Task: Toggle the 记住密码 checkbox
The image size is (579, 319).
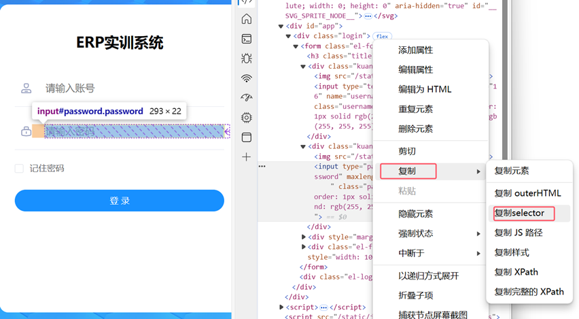Action: coord(19,169)
